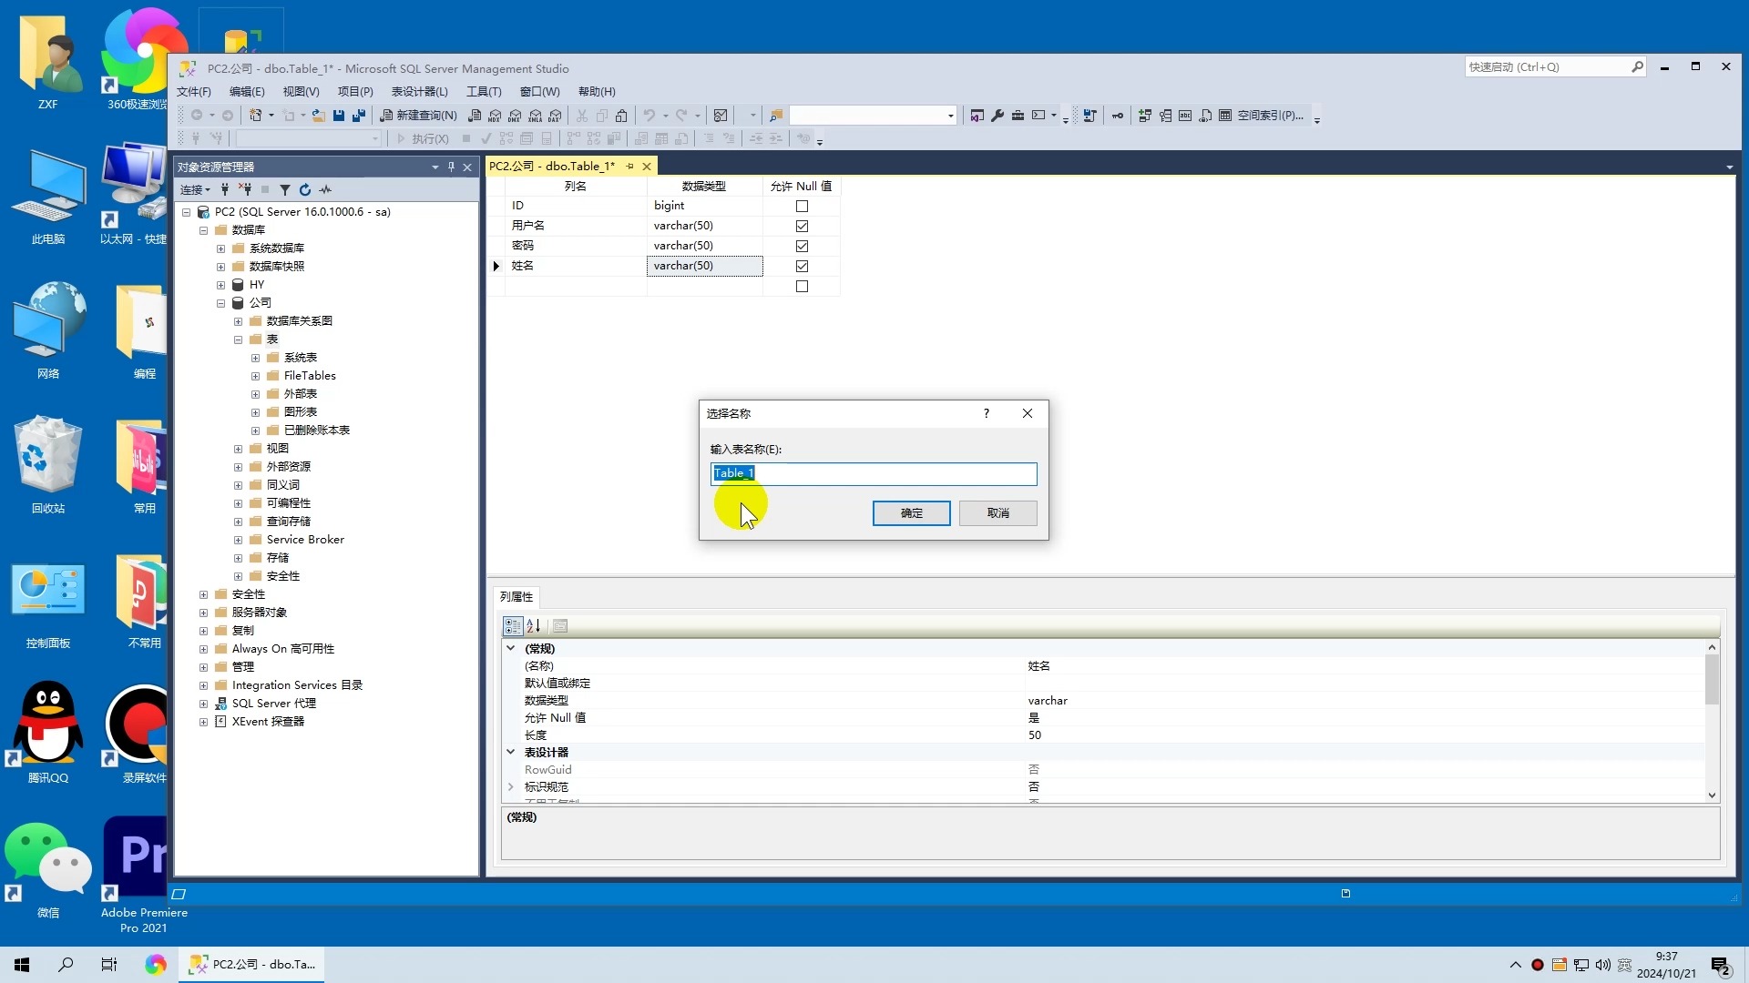Close the 选择名称 dialog
Image resolution: width=1749 pixels, height=983 pixels.
1028,413
